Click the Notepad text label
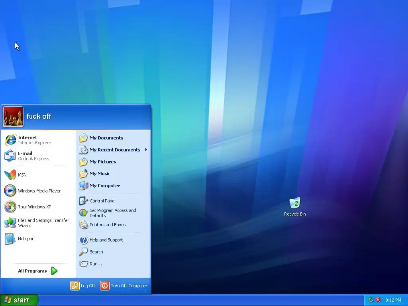Viewport: 408px width, 306px height. tap(26, 239)
